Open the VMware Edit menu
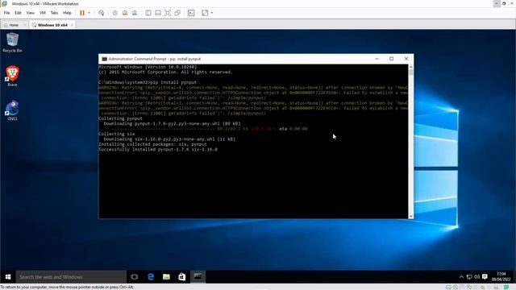The image size is (516, 290). [18, 13]
